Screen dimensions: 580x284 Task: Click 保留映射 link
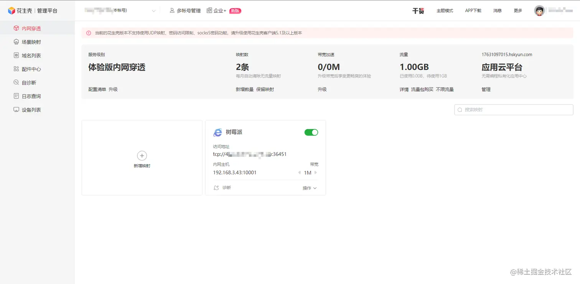[x=265, y=89]
